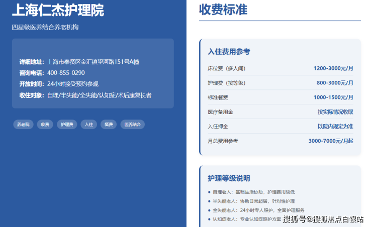The width and height of the screenshot is (372, 227).
Task: Click the 护理费（按等级）row label
Action: click(x=227, y=83)
